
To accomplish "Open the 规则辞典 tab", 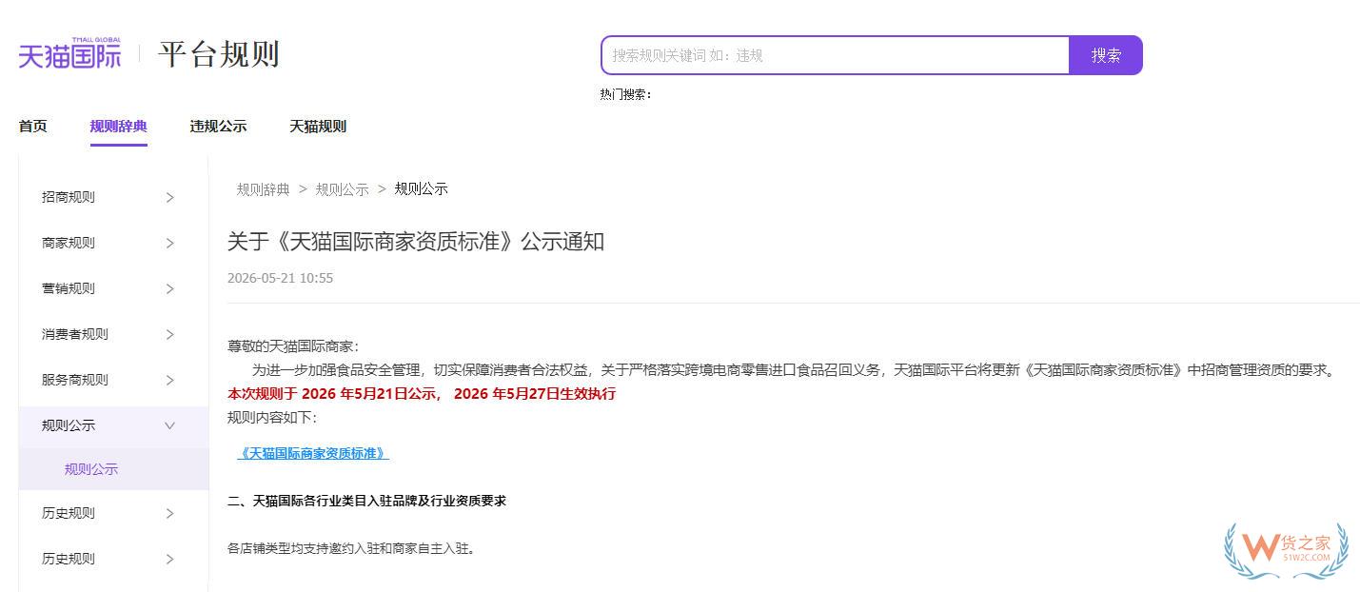I will 119,126.
